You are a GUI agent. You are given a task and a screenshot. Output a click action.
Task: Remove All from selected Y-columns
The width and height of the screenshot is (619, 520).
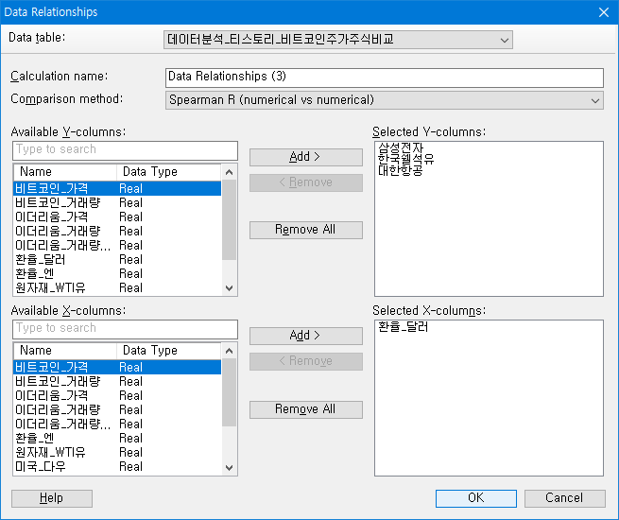305,230
